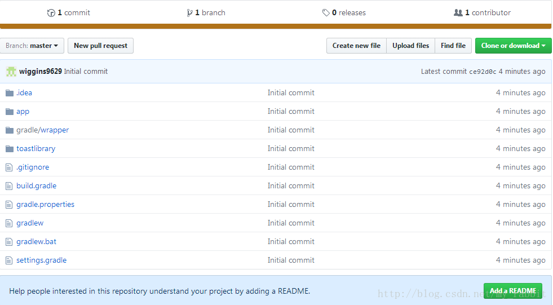The height and width of the screenshot is (305, 553).
Task: Click the New pull request button
Action: coord(100,46)
